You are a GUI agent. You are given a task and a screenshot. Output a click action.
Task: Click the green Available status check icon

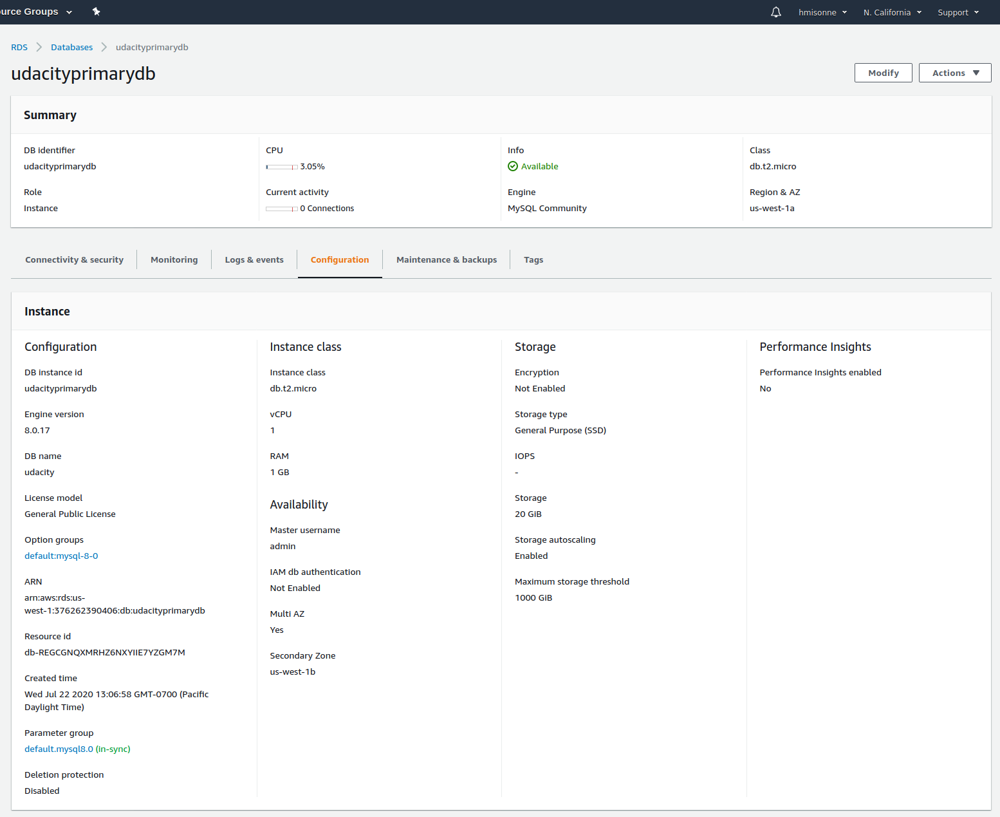tap(513, 166)
